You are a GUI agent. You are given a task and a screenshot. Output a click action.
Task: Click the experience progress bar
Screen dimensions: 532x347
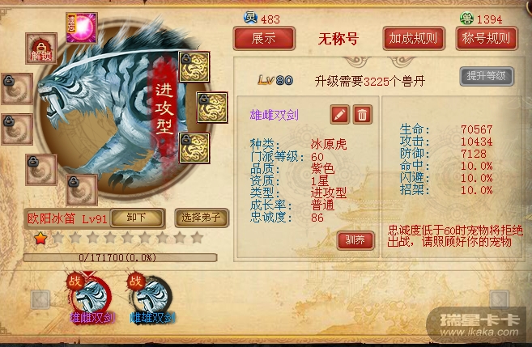pyautogui.click(x=120, y=257)
